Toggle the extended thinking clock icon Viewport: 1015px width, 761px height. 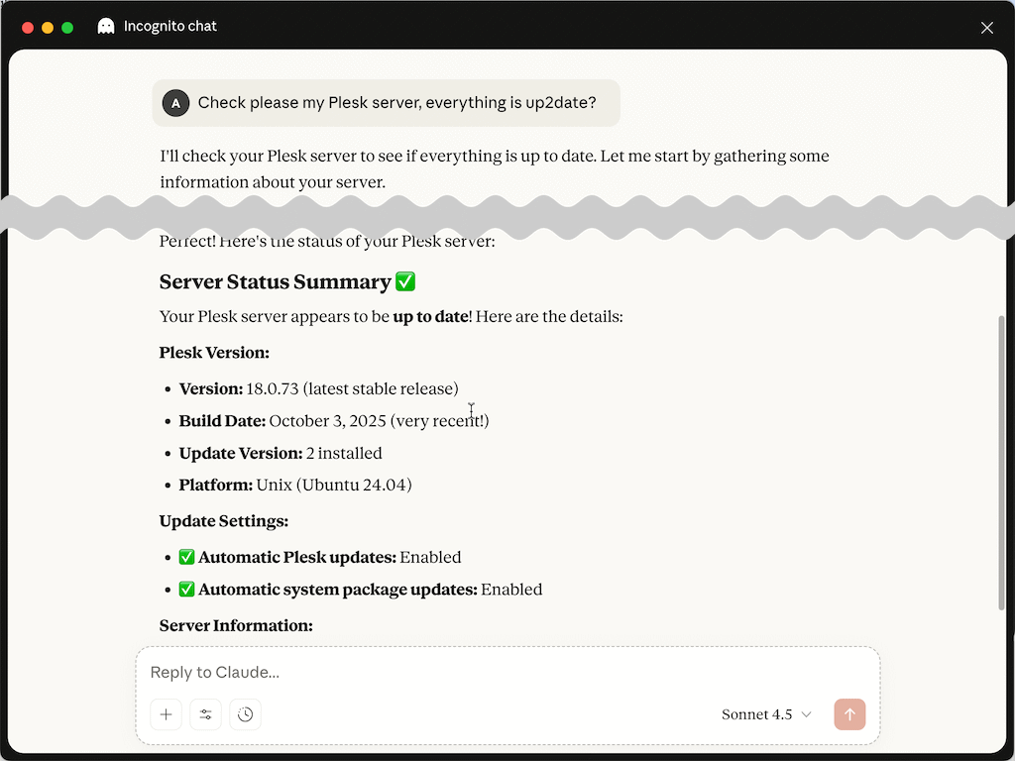tap(246, 714)
